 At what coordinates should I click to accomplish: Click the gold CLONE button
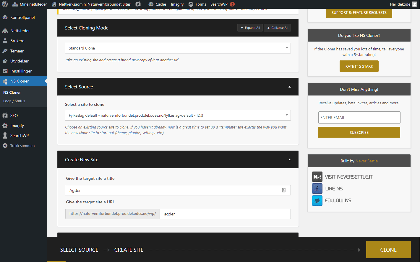coord(388,250)
